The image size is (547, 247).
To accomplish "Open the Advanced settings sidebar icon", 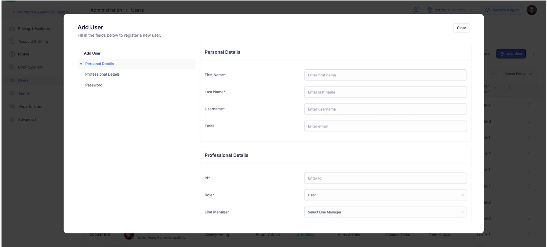I will point(12,119).
